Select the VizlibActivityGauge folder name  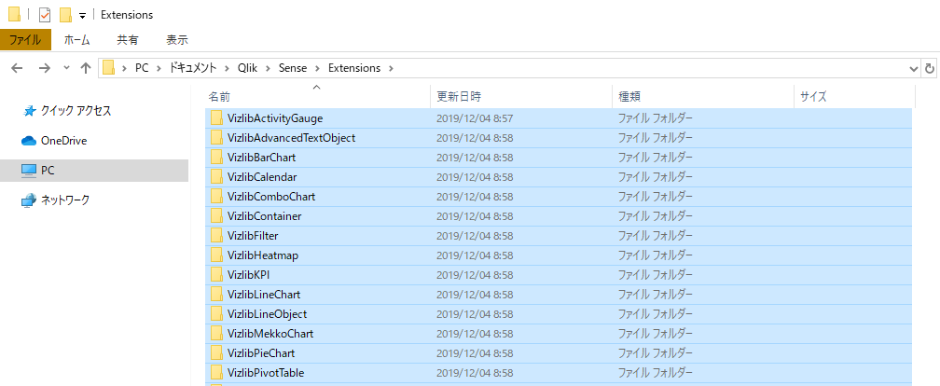(x=275, y=118)
